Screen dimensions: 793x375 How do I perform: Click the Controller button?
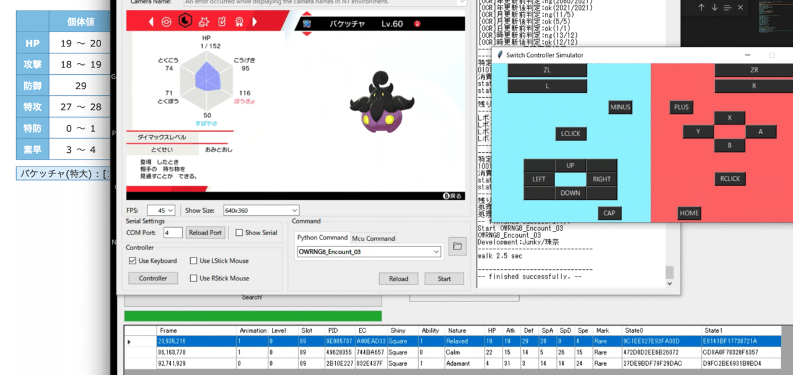pyautogui.click(x=153, y=278)
